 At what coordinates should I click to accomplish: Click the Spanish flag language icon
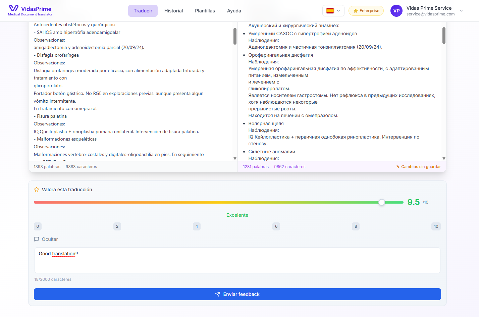330,11
